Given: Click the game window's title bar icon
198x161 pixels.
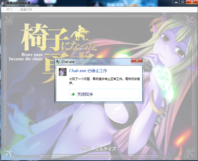Looking at the screenshot, I should (3, 3).
